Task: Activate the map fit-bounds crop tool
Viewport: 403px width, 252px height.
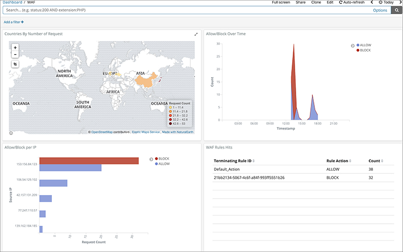Action: (15, 64)
